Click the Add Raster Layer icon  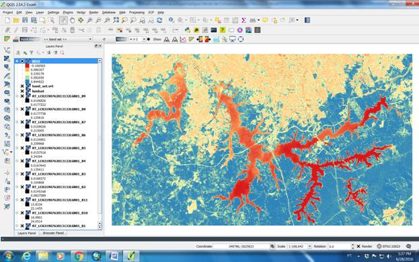[7, 58]
